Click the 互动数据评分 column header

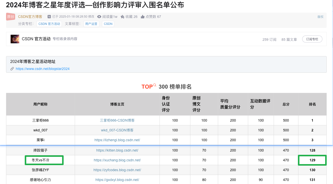pyautogui.click(x=260, y=104)
